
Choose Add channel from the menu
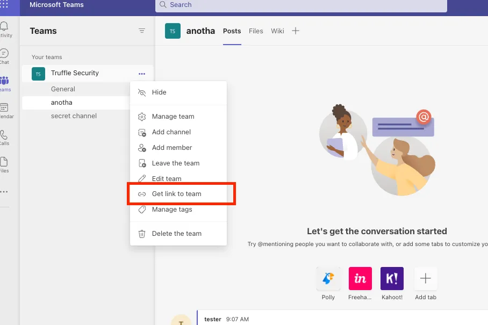178,132
